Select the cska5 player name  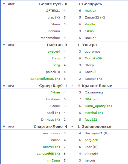click(x=89, y=31)
